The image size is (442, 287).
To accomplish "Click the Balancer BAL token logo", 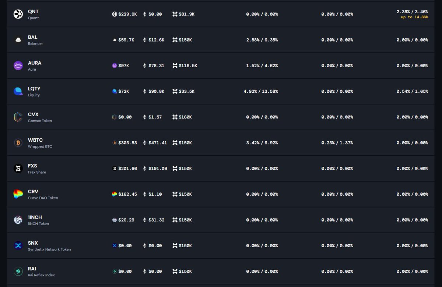I will point(18,40).
